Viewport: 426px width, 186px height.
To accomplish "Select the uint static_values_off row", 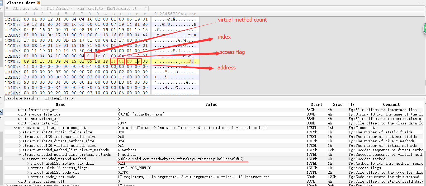I will click(214, 181).
